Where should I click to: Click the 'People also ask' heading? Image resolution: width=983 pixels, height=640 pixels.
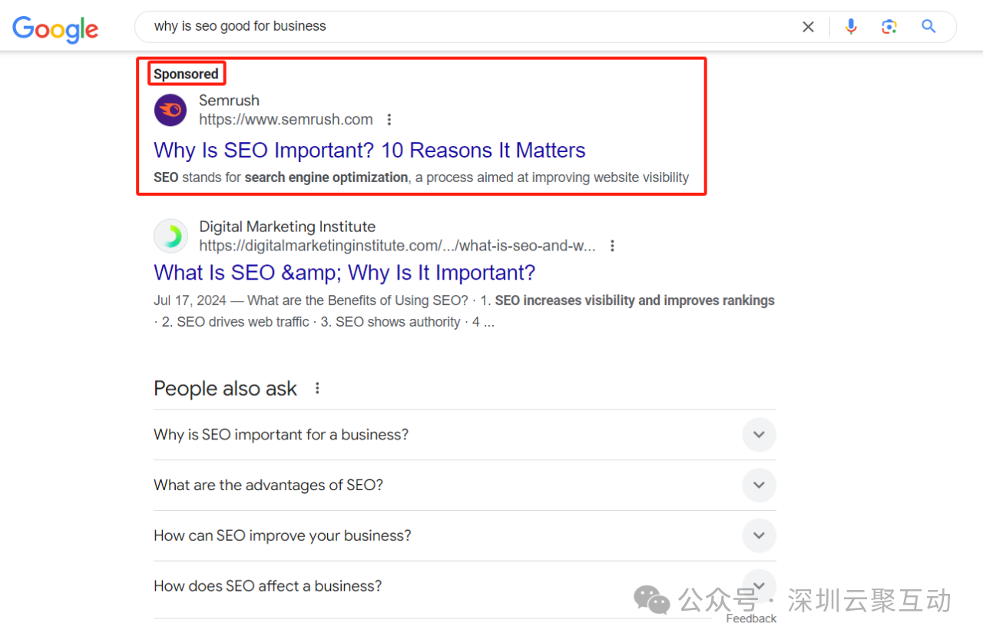pos(225,389)
